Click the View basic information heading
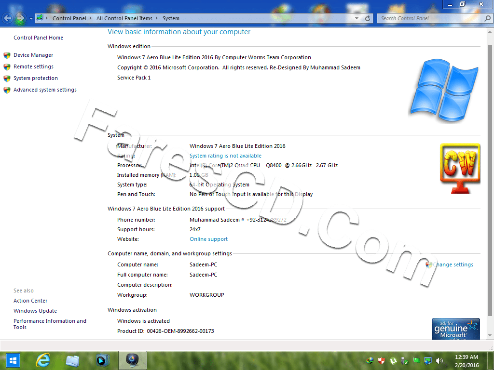494x370 pixels. [x=179, y=32]
